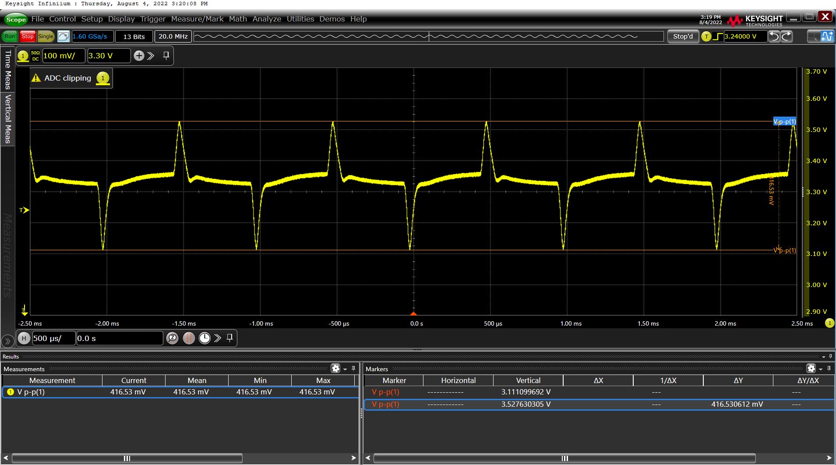
Task: Toggle the rising edge trigger slope icon
Action: click(717, 36)
